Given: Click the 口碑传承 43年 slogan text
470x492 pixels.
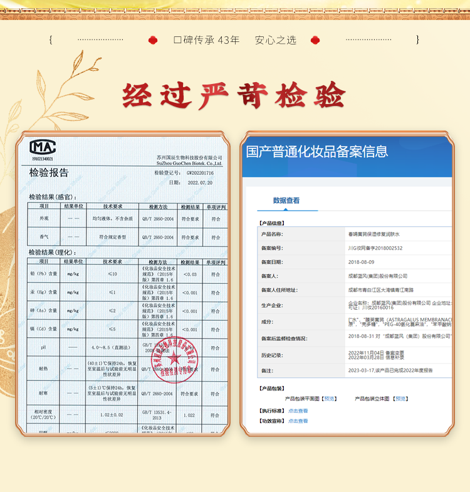Looking at the screenshot, I should pyautogui.click(x=206, y=40).
